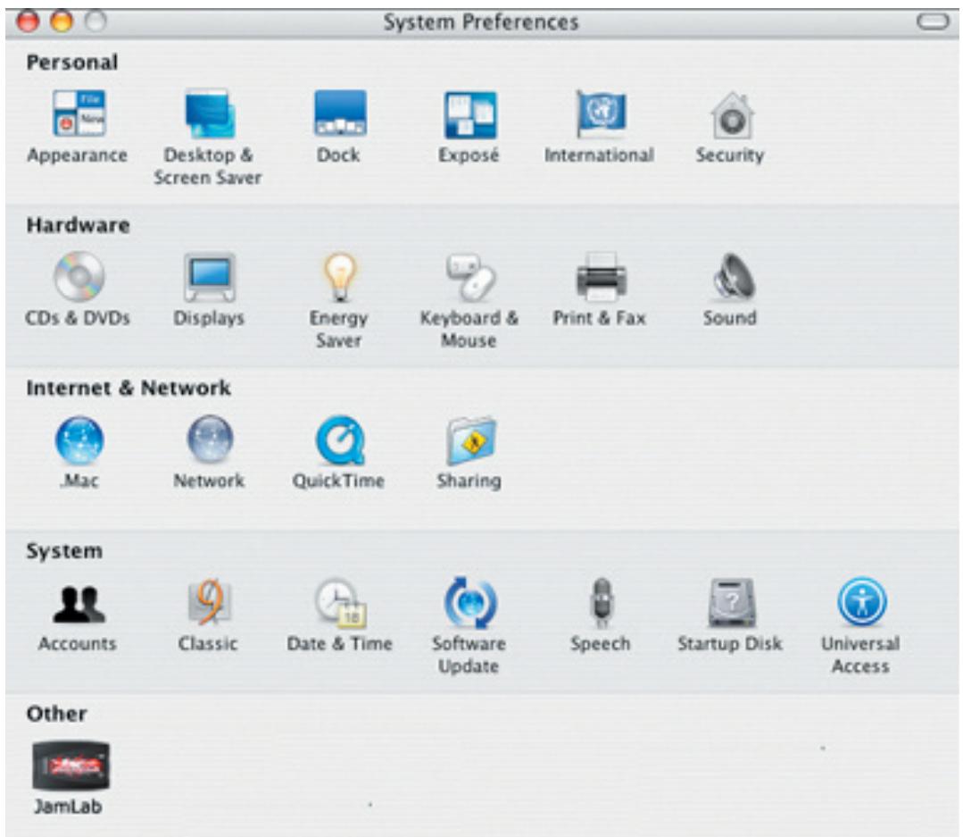
Task: Select the Print & Fax icon
Action: tap(602, 277)
